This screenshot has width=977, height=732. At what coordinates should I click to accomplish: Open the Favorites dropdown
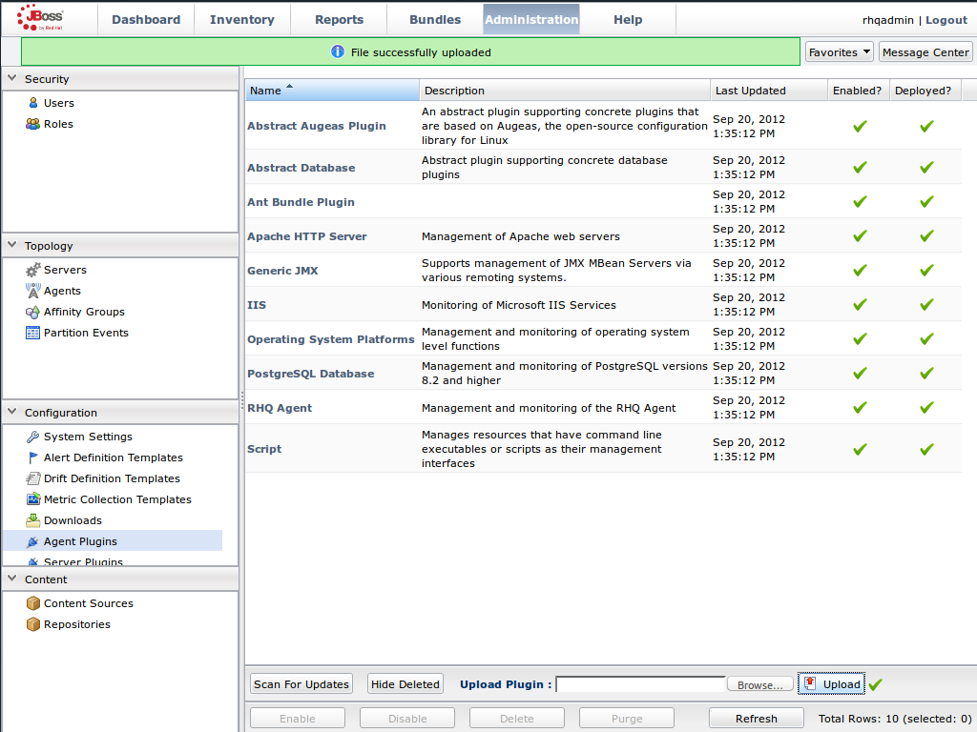coord(839,51)
